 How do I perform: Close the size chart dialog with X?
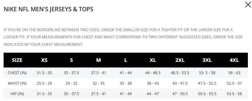point(248,5)
